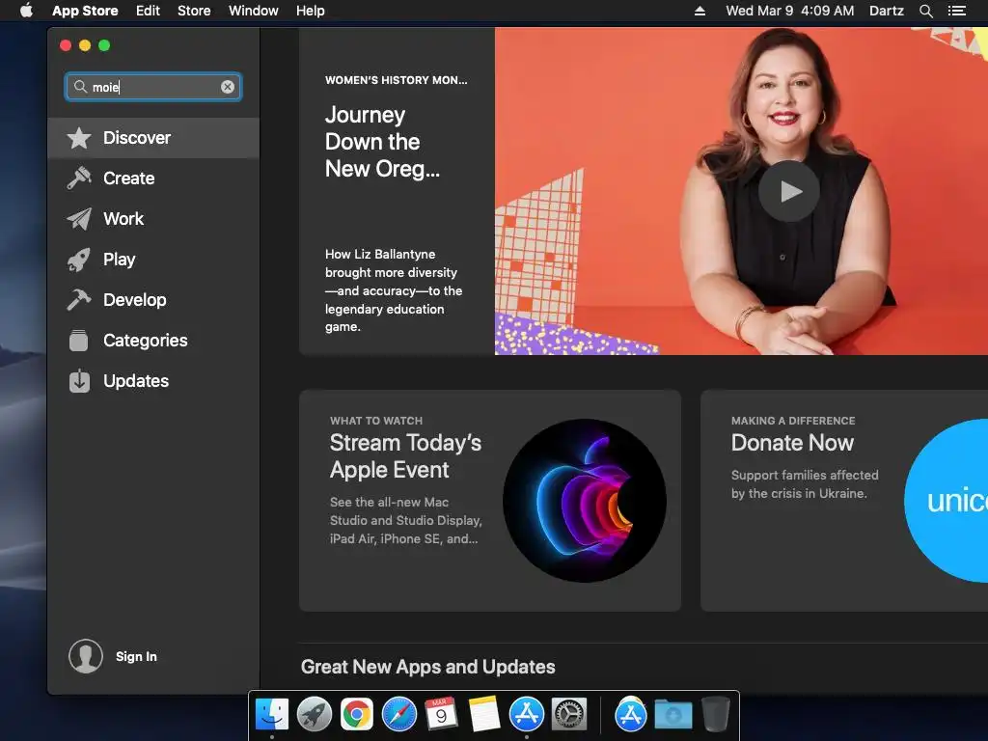Click the second App Store icon right of Dock divider
The height and width of the screenshot is (741, 988).
coord(631,714)
